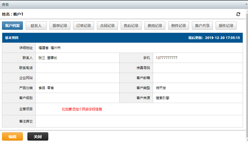
Task: Close the 查看 dialog with the X
Action: coord(246,4)
